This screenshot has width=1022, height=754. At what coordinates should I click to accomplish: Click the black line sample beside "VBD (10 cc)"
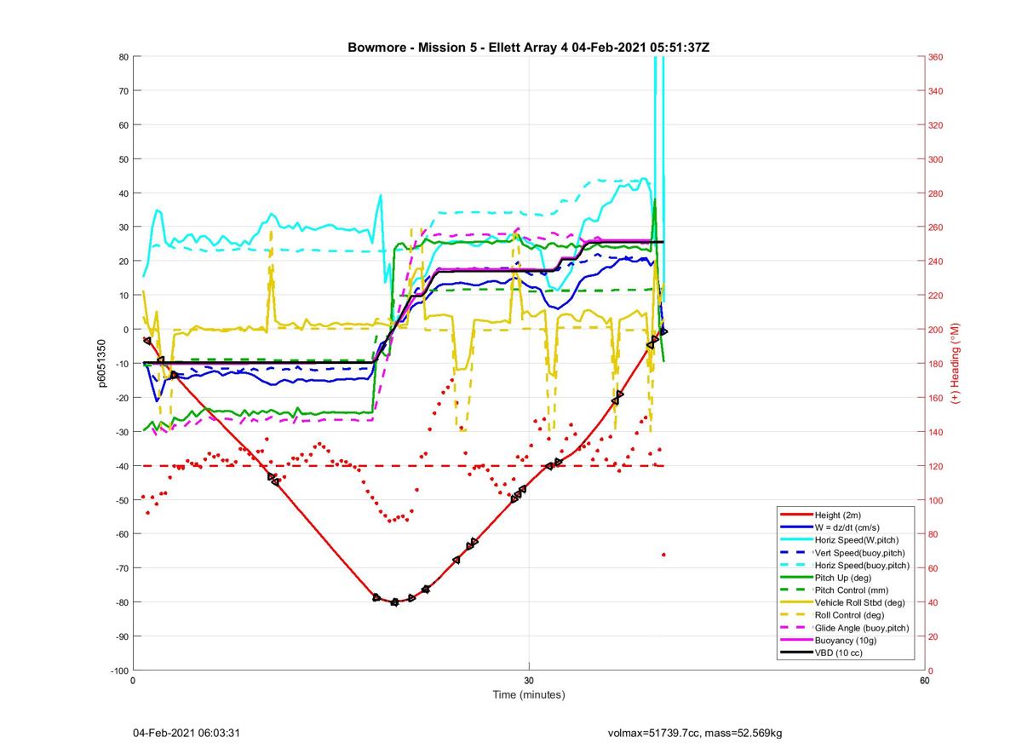(x=795, y=653)
